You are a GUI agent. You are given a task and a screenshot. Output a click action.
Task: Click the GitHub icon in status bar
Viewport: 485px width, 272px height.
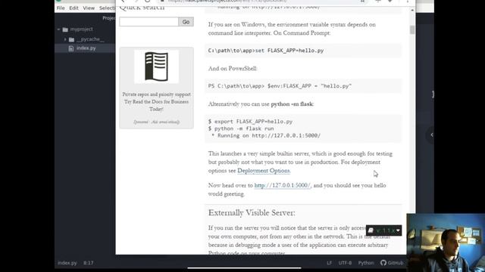383,263
